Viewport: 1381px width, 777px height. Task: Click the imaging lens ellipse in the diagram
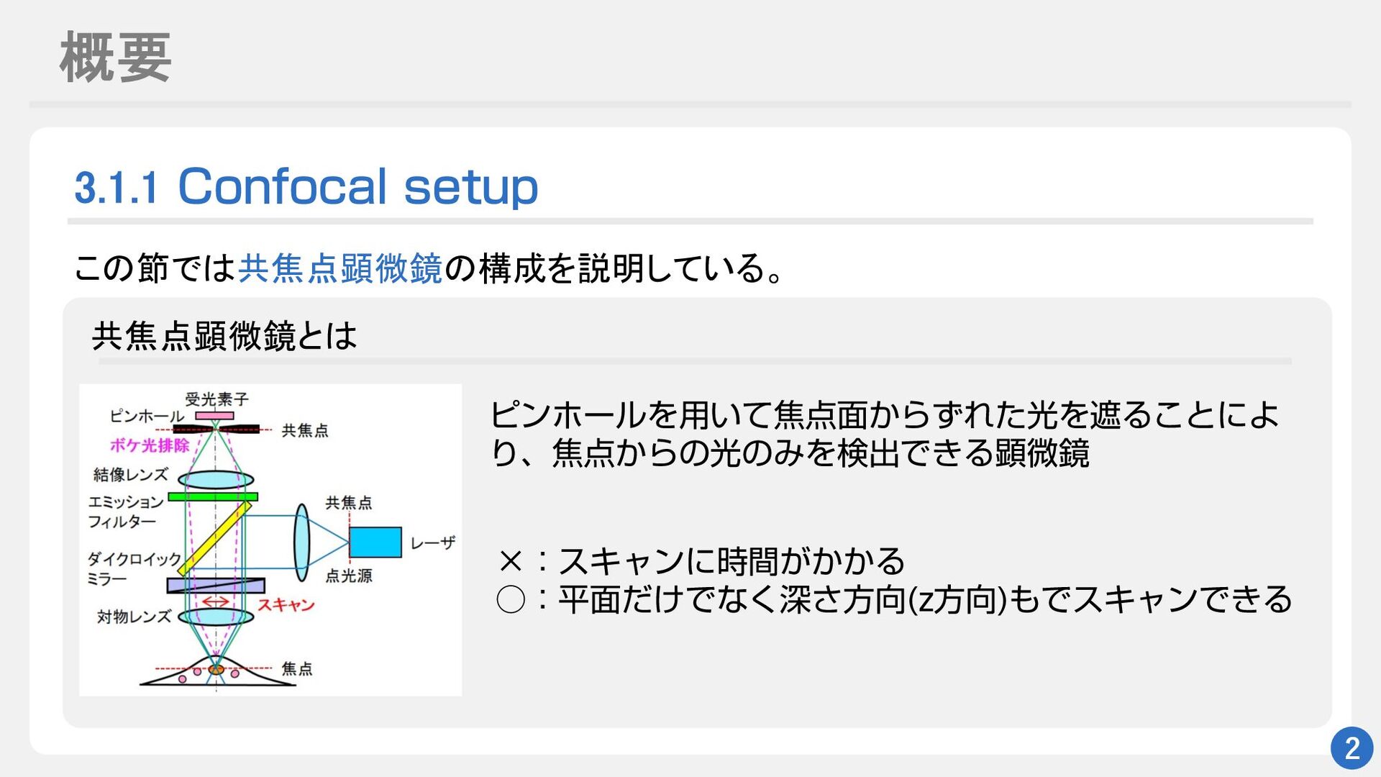pyautogui.click(x=216, y=479)
